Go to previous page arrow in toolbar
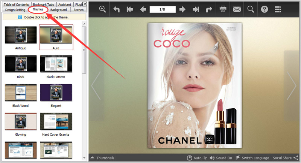Viewport: 301px width, 163px height. tap(143, 9)
